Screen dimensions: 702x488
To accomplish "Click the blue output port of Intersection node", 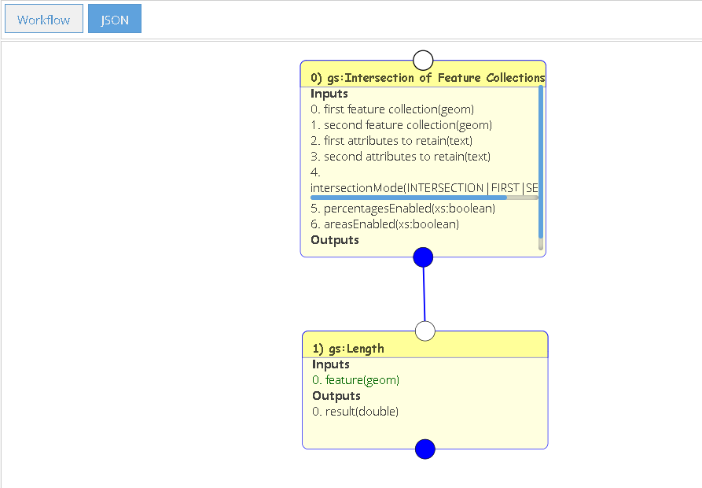I will (423, 257).
